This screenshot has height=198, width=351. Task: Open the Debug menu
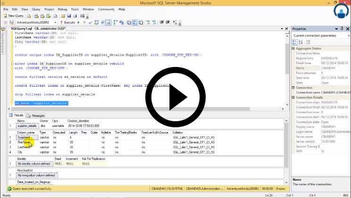62,9
